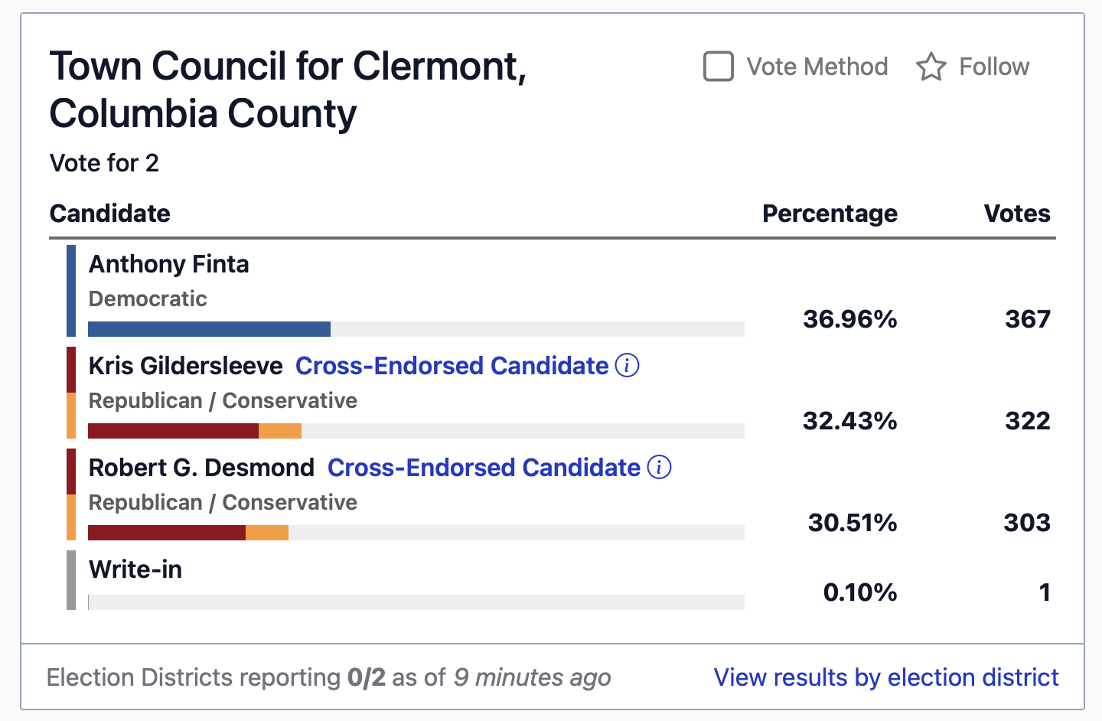Image resolution: width=1102 pixels, height=721 pixels.
Task: Click info icon next to Robert G. Desmond
Action: click(x=659, y=468)
